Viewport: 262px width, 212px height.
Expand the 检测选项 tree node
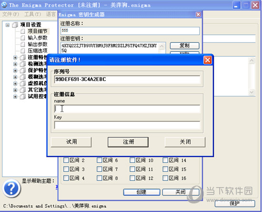click(15, 64)
